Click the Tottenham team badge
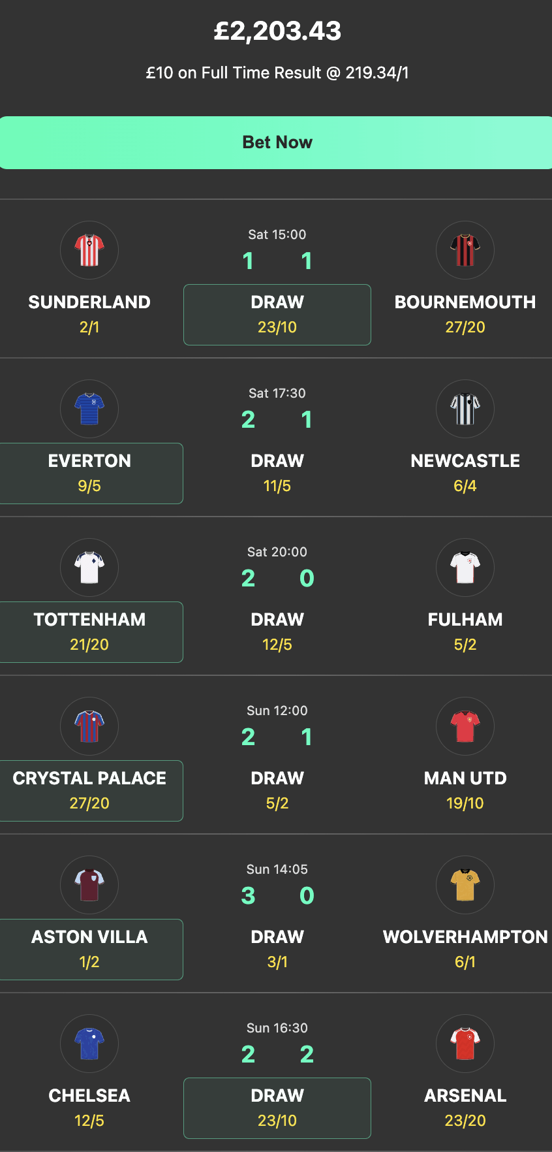The width and height of the screenshot is (552, 1152). (x=89, y=568)
